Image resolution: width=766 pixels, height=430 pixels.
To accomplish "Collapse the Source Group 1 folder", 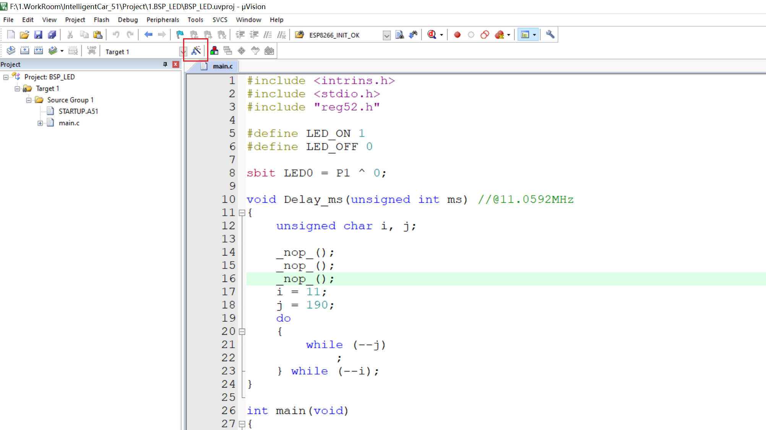I will 29,100.
